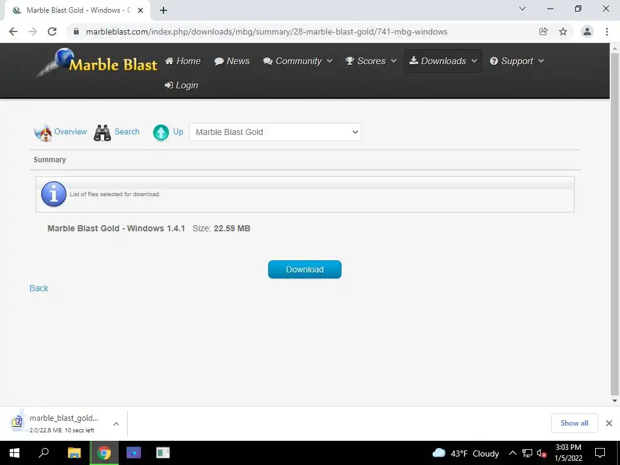Image resolution: width=620 pixels, height=465 pixels.
Task: Click the Overview house icon
Action: tap(43, 133)
